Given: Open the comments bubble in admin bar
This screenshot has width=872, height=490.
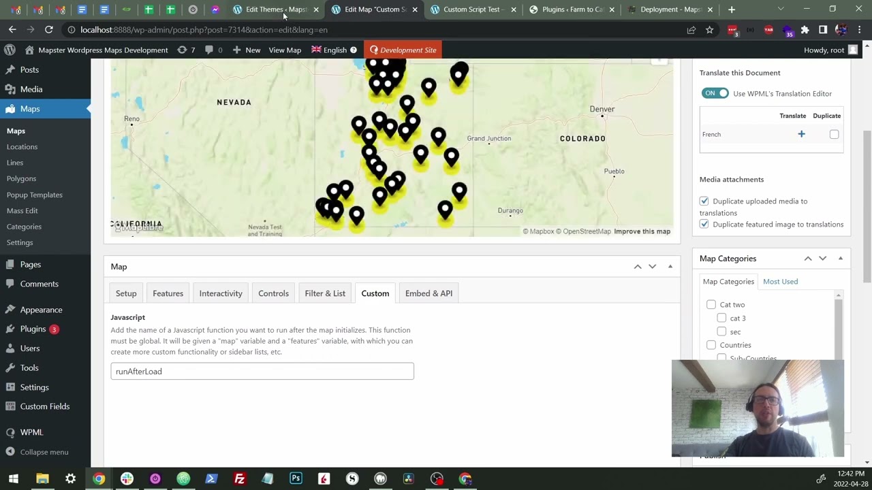Looking at the screenshot, I should pos(213,50).
